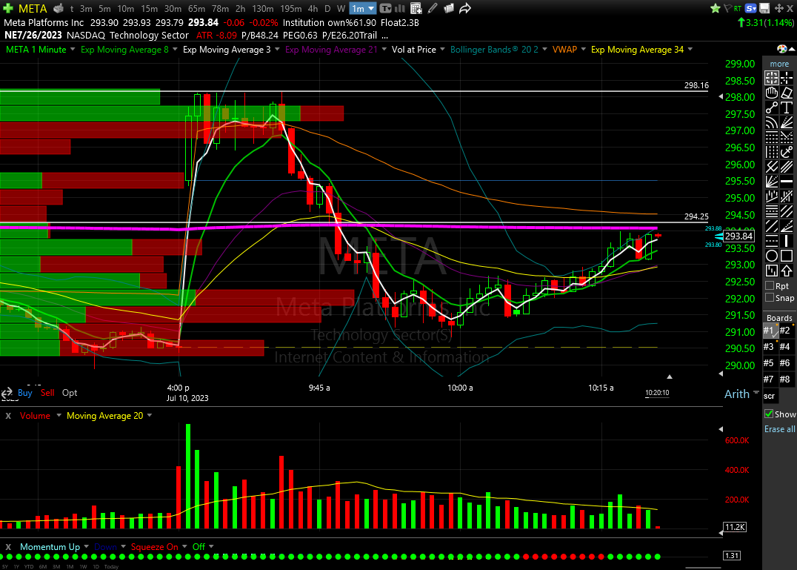Click the yellow-green favorite star icon
Screen dimensions: 797x570
pos(715,8)
